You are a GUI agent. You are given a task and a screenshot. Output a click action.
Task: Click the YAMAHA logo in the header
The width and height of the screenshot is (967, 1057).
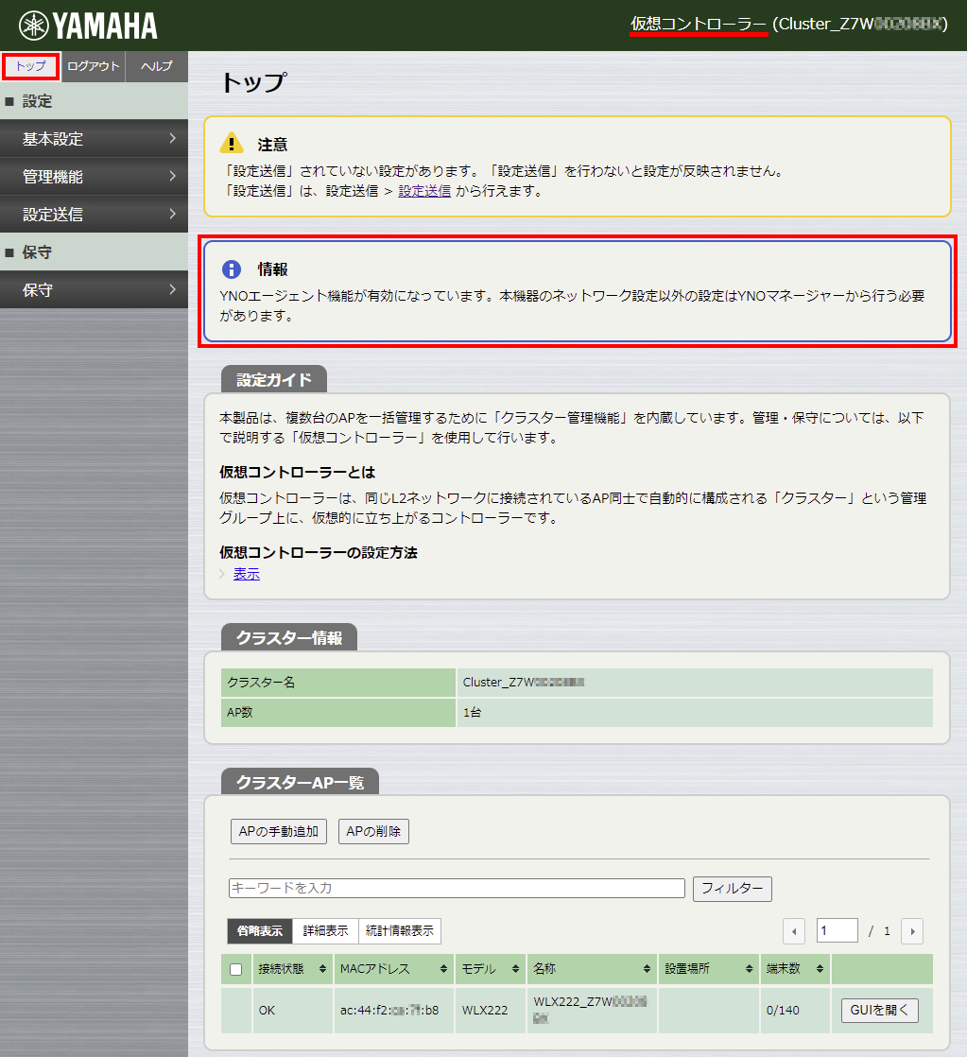(x=89, y=26)
